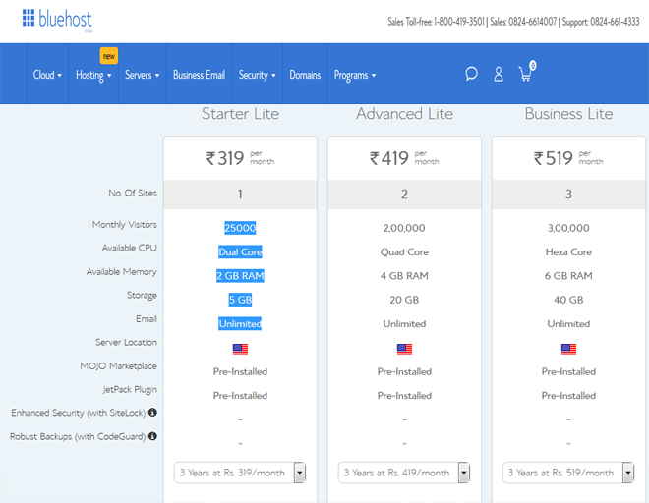649x503 pixels.
Task: Click the Starter Lite plan heading
Action: coord(240,114)
